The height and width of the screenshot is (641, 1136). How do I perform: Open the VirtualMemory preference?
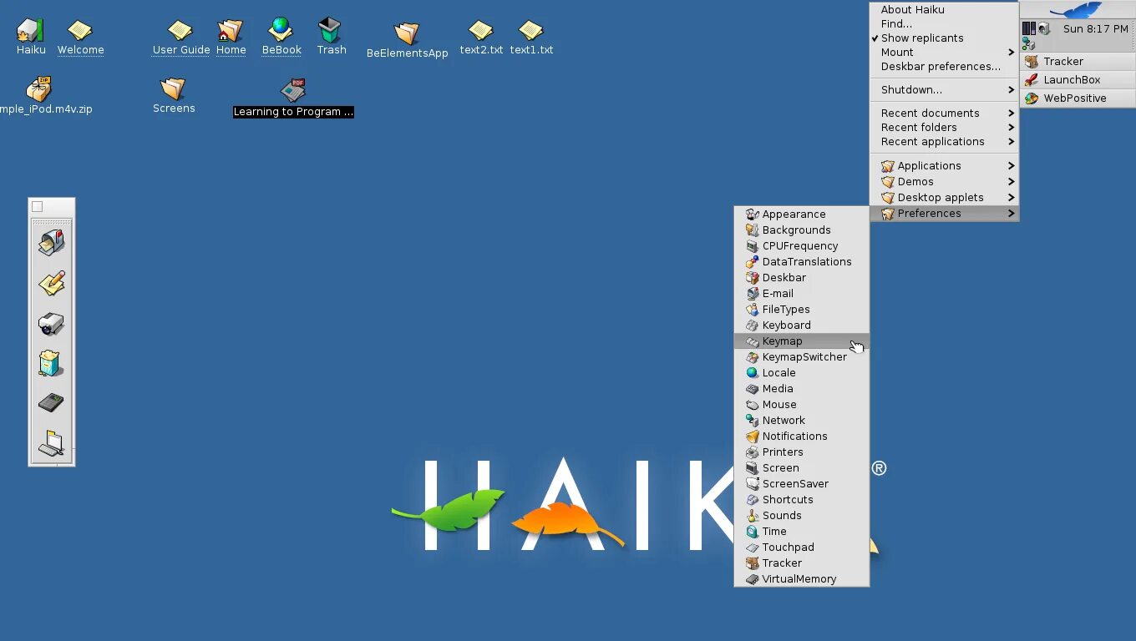click(x=802, y=579)
